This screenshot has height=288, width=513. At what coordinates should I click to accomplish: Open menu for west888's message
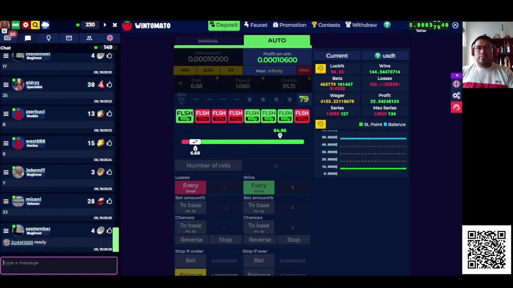pyautogui.click(x=6, y=143)
